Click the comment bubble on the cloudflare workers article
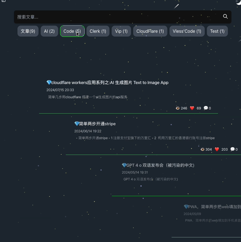 tap(206, 108)
